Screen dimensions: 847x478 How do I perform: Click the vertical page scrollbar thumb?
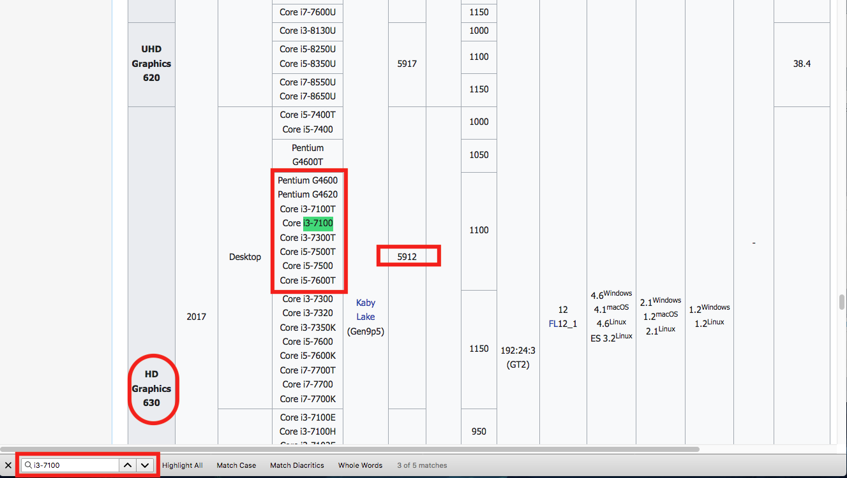tap(842, 301)
